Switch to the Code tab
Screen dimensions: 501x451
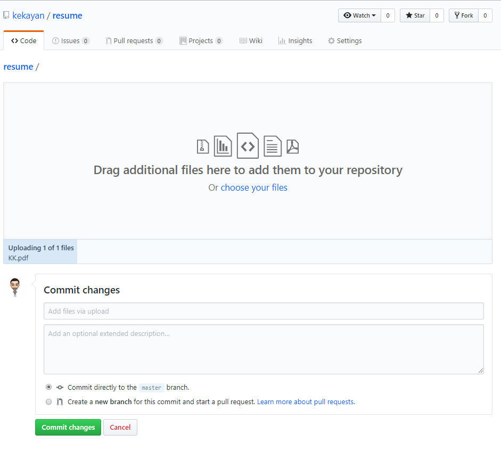point(23,40)
